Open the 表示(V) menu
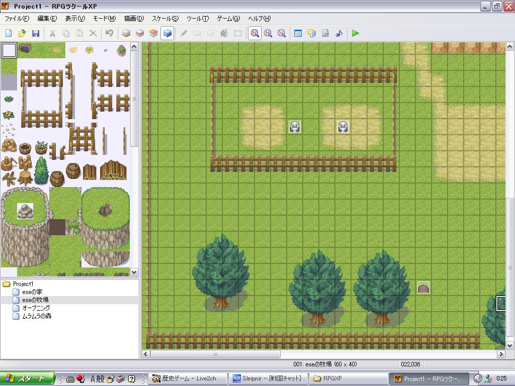Image resolution: width=515 pixels, height=386 pixels. click(x=75, y=19)
